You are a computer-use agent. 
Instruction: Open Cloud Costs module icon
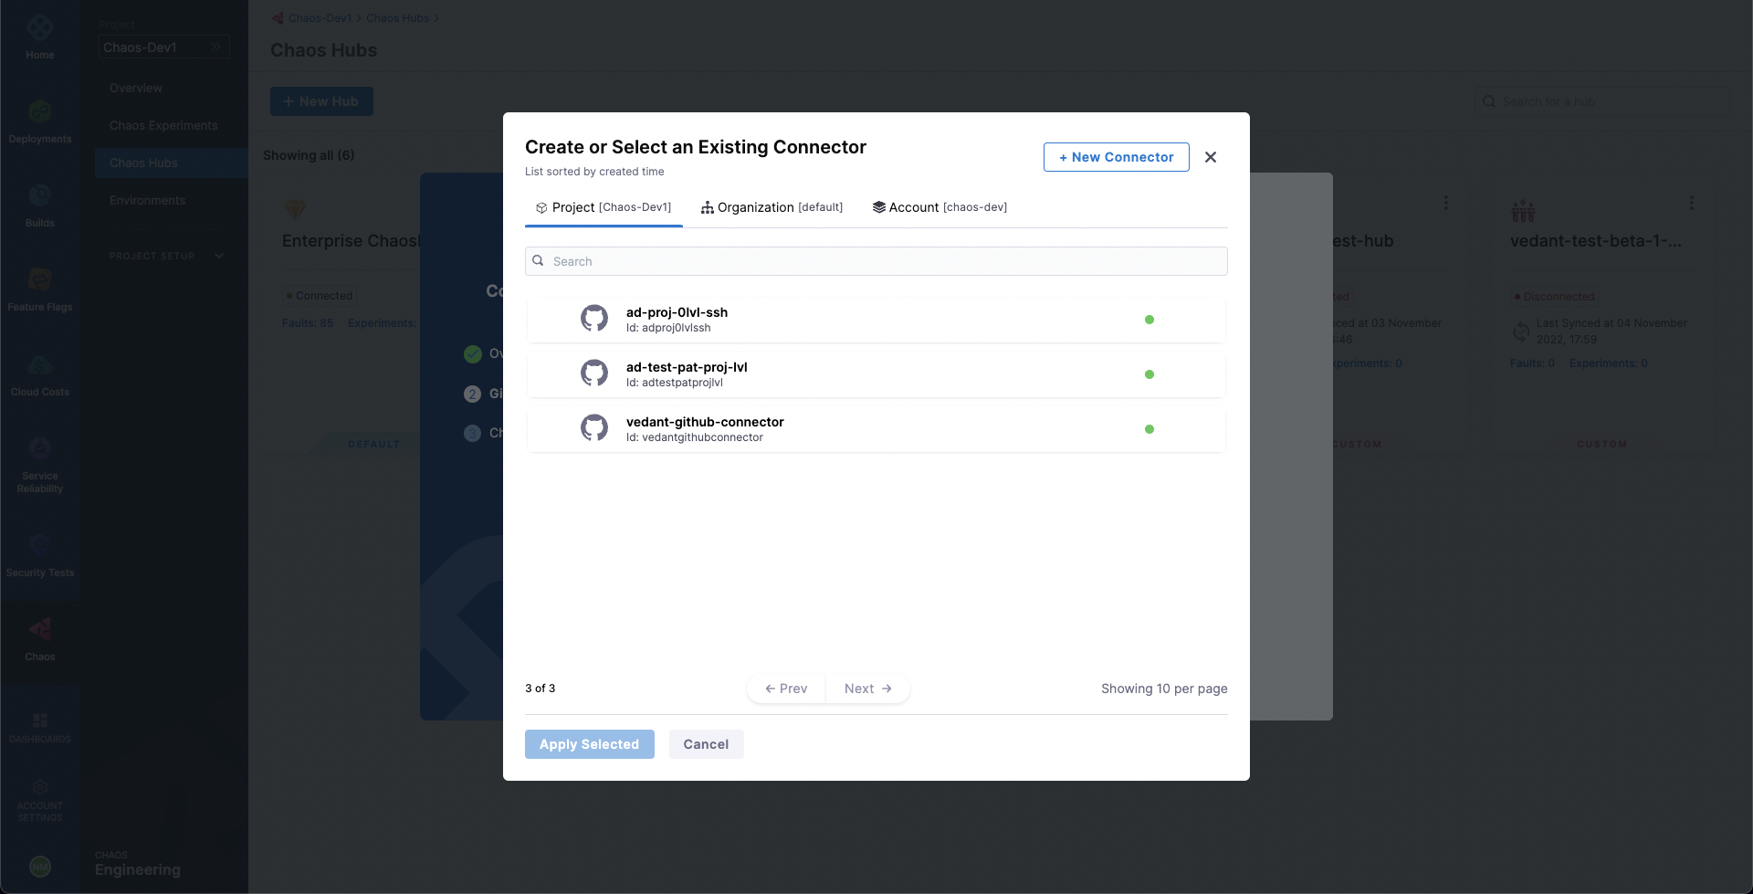39,364
